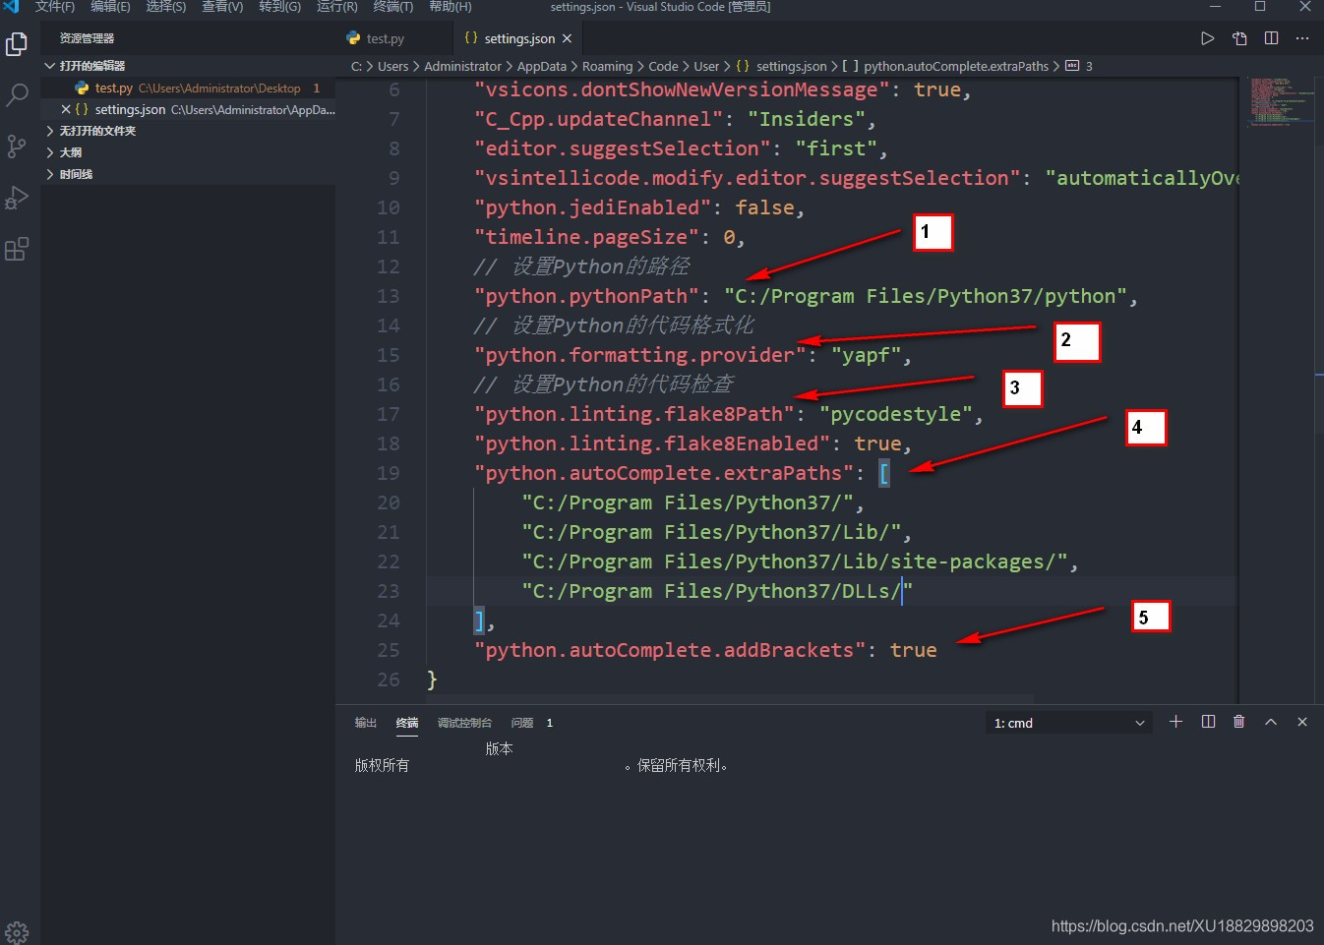Viewport: 1324px width, 945px height.
Task: Create a new terminal with the plus icon
Action: 1175,721
